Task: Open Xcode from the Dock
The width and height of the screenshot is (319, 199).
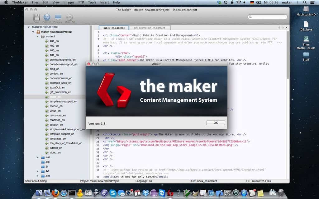Action: point(220,193)
